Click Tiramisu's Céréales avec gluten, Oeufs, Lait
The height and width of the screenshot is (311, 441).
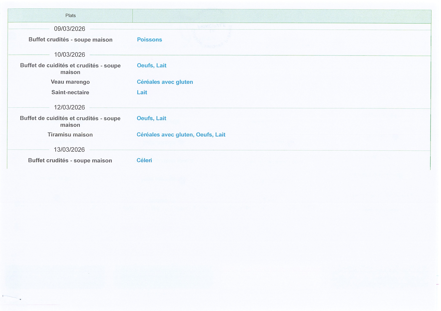[181, 135]
